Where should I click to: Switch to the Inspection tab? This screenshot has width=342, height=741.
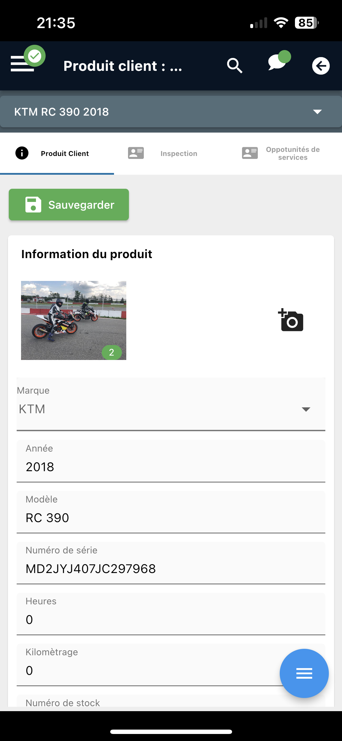tap(171, 153)
